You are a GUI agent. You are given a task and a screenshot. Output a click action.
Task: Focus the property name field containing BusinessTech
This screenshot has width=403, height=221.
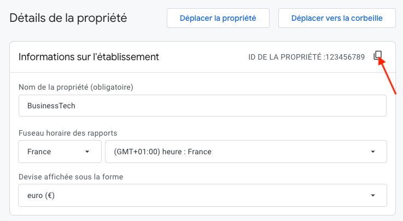pyautogui.click(x=202, y=106)
